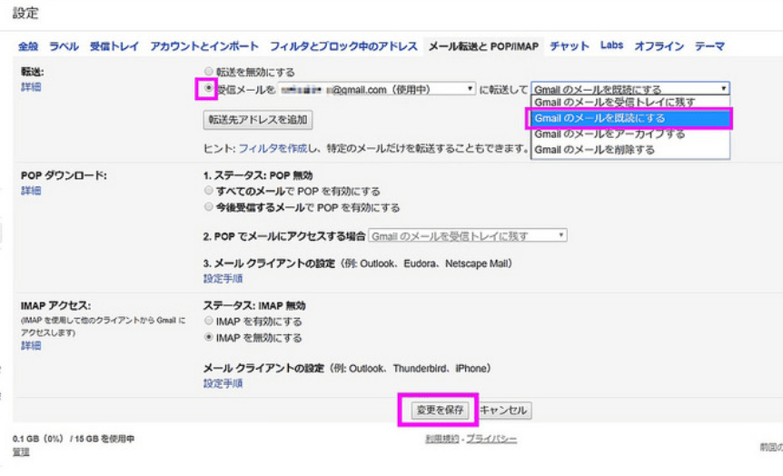Open 設定手順 link in IMAP section
Screen dimensions: 783x476
pyautogui.click(x=223, y=383)
